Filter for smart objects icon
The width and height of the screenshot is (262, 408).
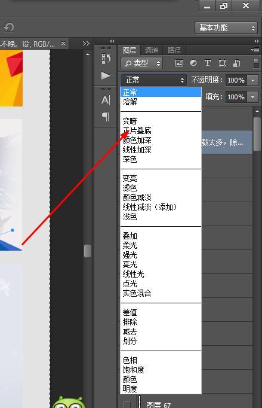pos(236,63)
